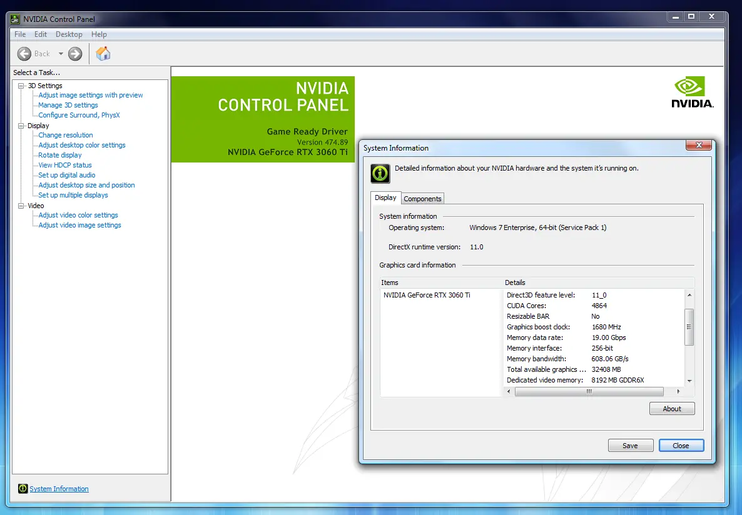Click the Details horizontal scrollbar thumb
742x515 pixels.
(x=589, y=392)
